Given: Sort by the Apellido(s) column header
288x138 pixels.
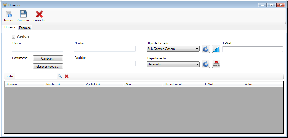Looking at the screenshot, I should [104, 84].
